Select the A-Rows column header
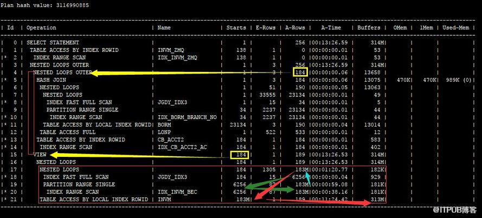The width and height of the screenshot is (482, 218). tap(295, 28)
